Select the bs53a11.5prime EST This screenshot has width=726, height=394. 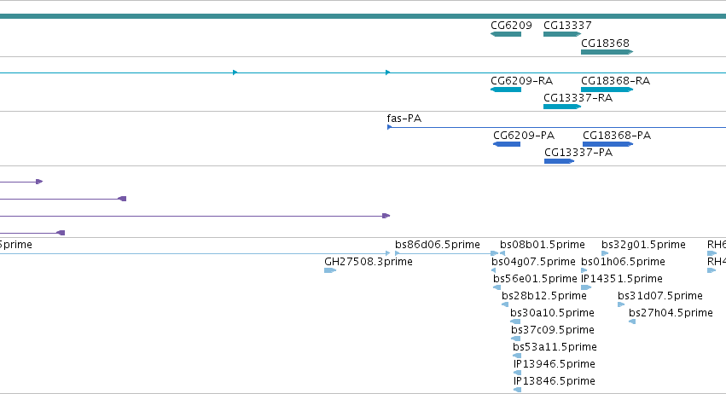[x=517, y=356]
